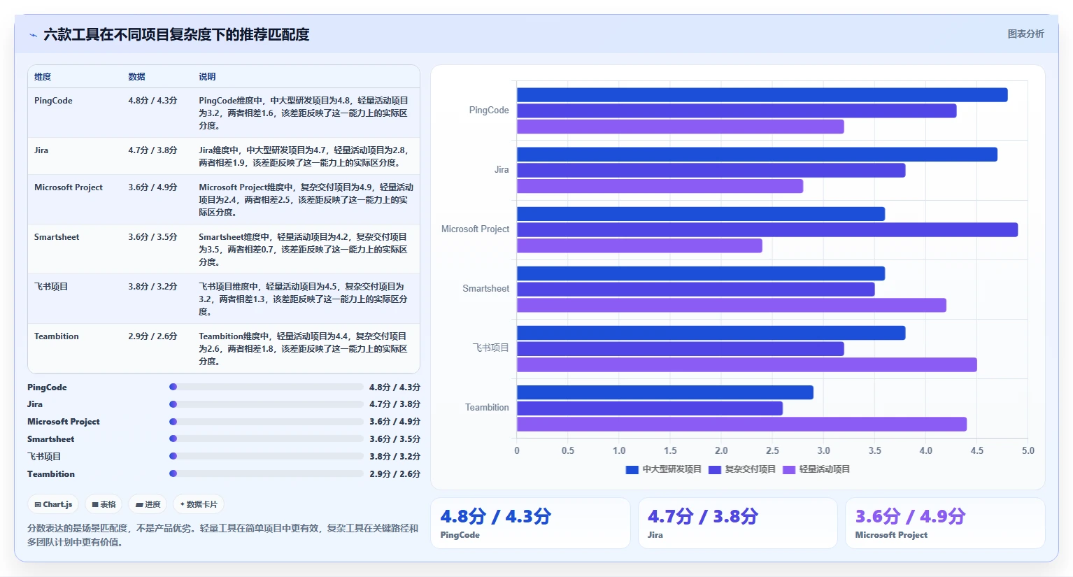The width and height of the screenshot is (1073, 577).
Task: Click Jira description text in table
Action: click(304, 157)
